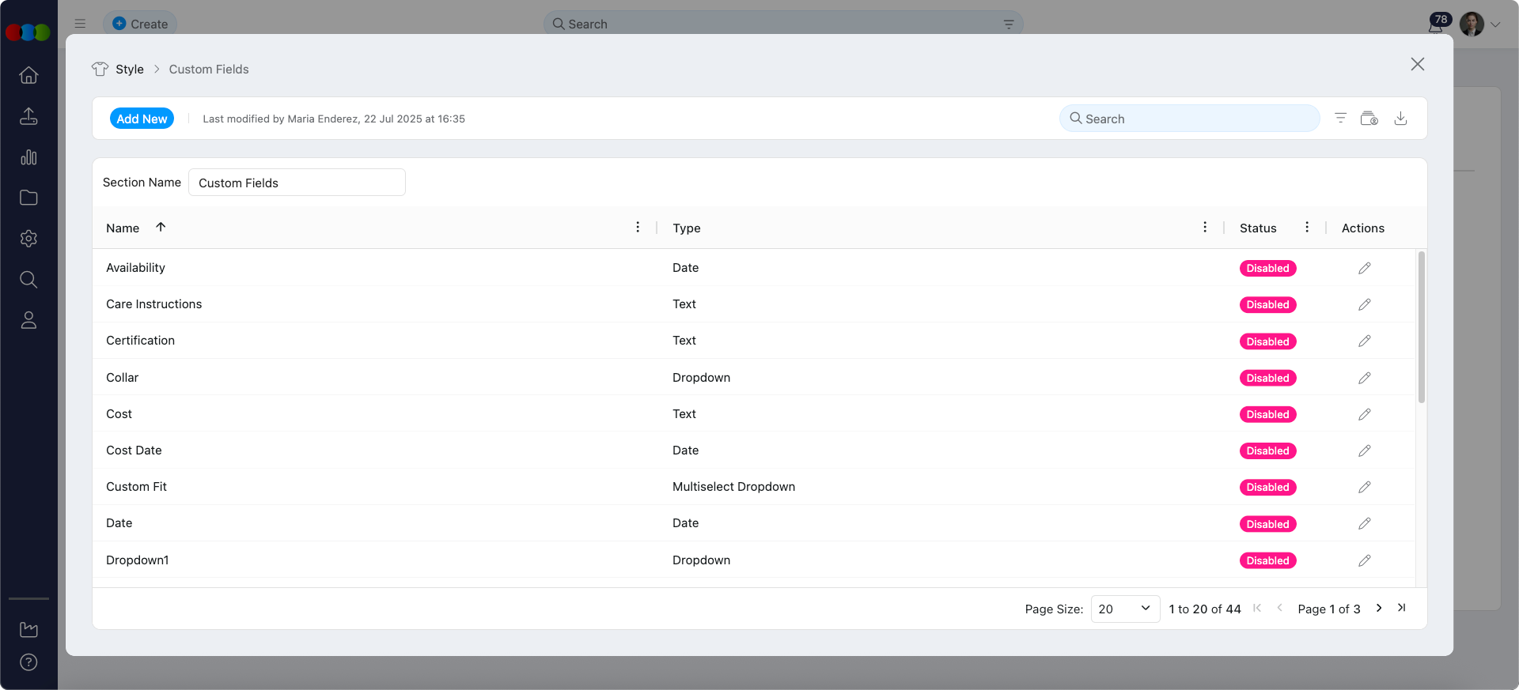Jump to the last page of results
Viewport: 1519px width, 690px height.
[1401, 608]
